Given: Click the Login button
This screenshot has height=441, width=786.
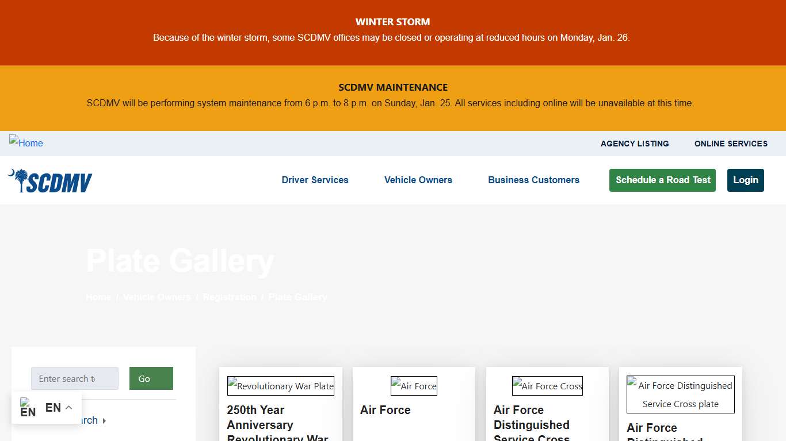Looking at the screenshot, I should pyautogui.click(x=745, y=180).
